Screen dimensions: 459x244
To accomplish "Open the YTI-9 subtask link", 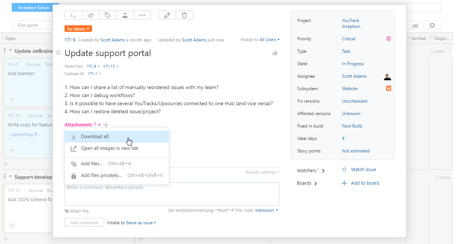I will [x=91, y=66].
